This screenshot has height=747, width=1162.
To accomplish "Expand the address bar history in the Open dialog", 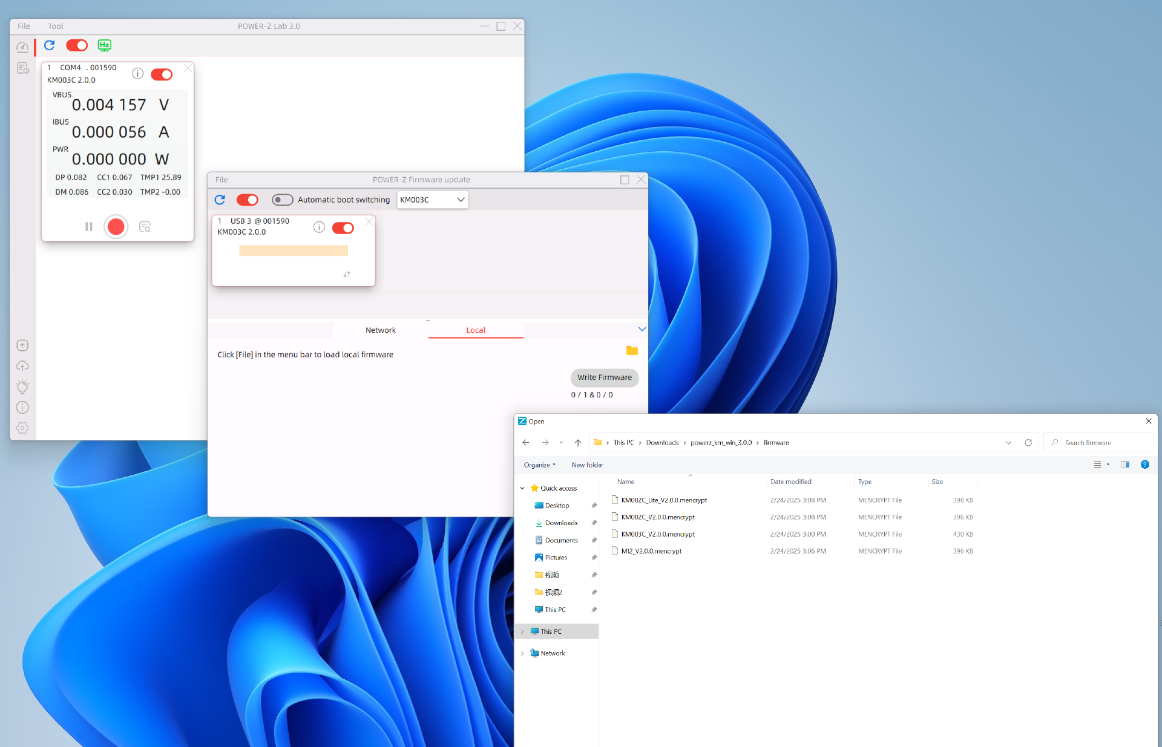I will click(1008, 442).
